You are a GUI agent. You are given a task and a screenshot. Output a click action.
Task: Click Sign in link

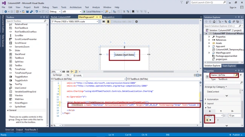coord(233,8)
